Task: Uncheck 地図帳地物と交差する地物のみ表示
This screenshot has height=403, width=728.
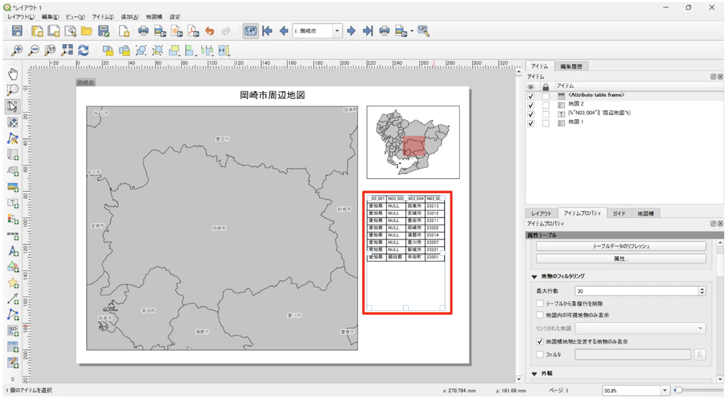Action: coord(540,342)
